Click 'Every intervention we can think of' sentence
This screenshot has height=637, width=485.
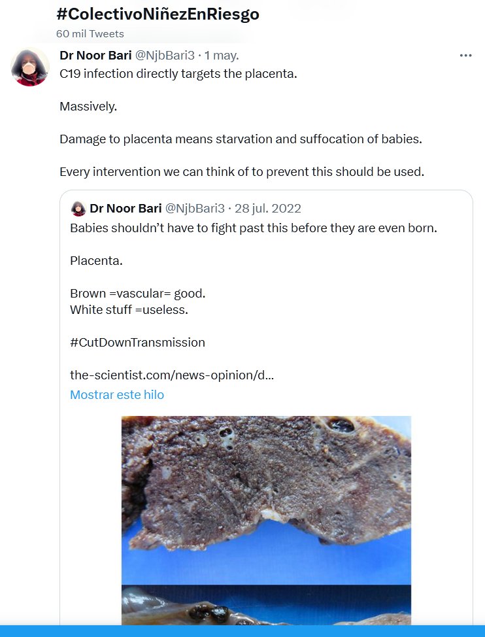(x=241, y=172)
